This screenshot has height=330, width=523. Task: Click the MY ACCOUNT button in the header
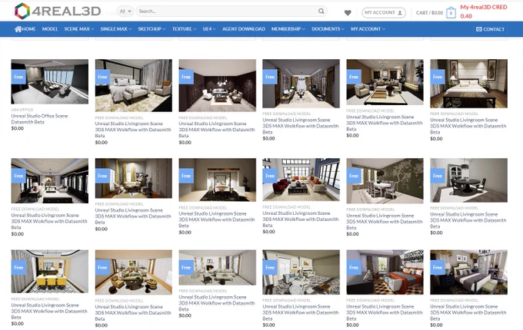tap(384, 12)
